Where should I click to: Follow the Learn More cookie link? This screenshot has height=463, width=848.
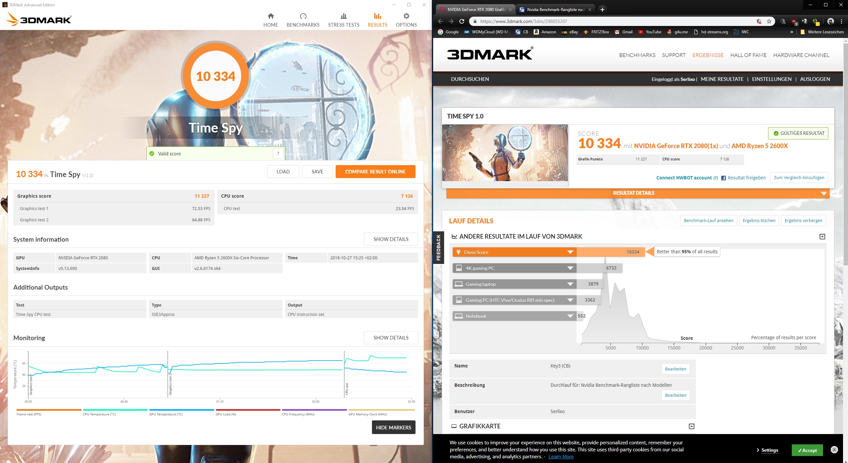coord(561,457)
